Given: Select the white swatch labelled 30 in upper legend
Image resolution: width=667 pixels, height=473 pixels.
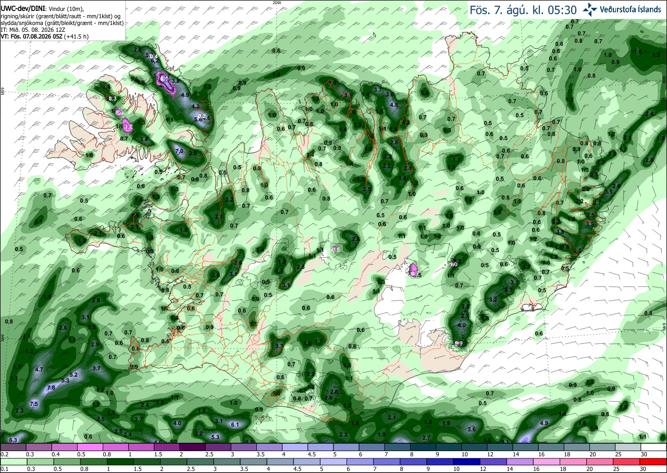Looking at the screenshot, I should pos(653,447).
